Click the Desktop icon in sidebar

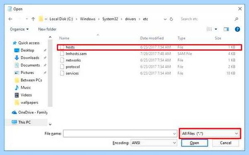click(17, 50)
